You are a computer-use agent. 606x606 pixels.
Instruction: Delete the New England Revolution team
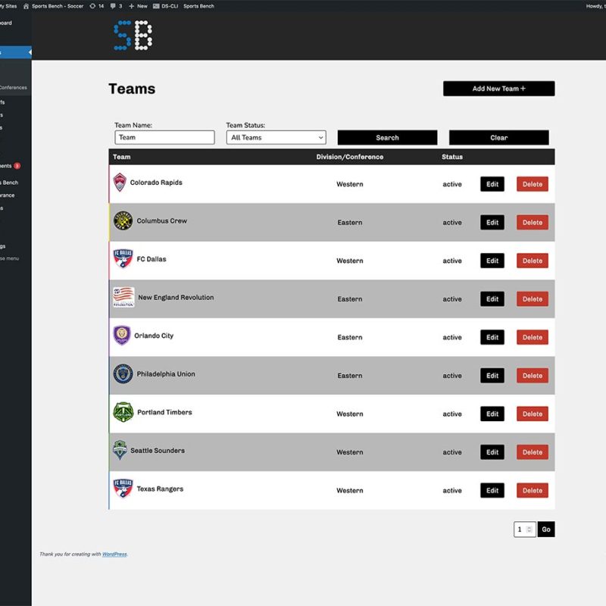(x=533, y=298)
